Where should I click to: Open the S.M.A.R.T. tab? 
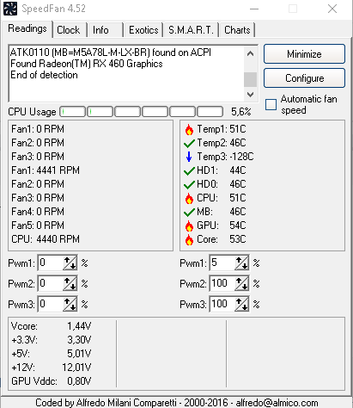point(191,30)
